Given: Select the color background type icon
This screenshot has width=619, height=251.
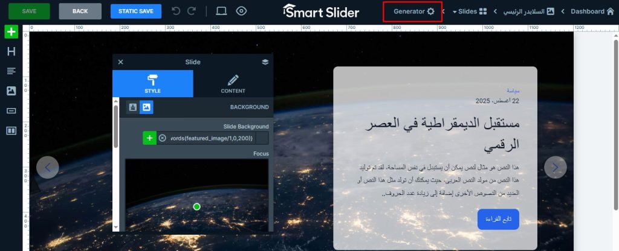Looking at the screenshot, I should coord(133,107).
